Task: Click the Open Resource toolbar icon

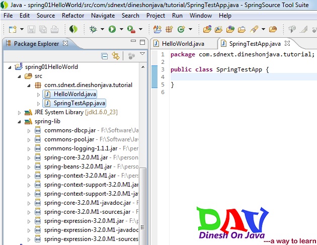Action: [230, 30]
